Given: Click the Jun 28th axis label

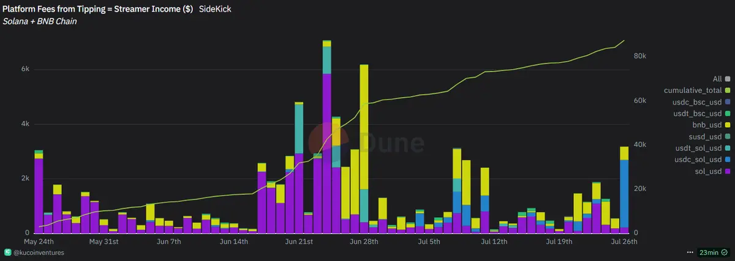Looking at the screenshot, I should coord(364,242).
